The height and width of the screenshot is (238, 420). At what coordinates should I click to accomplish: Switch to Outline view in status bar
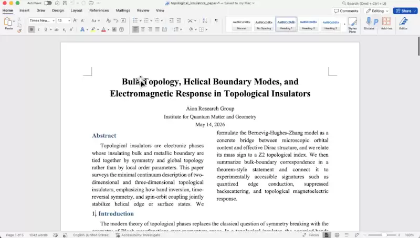pyautogui.click(x=346, y=235)
